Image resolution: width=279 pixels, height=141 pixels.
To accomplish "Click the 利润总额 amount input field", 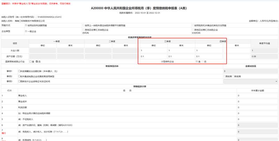I will [x=257, y=107].
